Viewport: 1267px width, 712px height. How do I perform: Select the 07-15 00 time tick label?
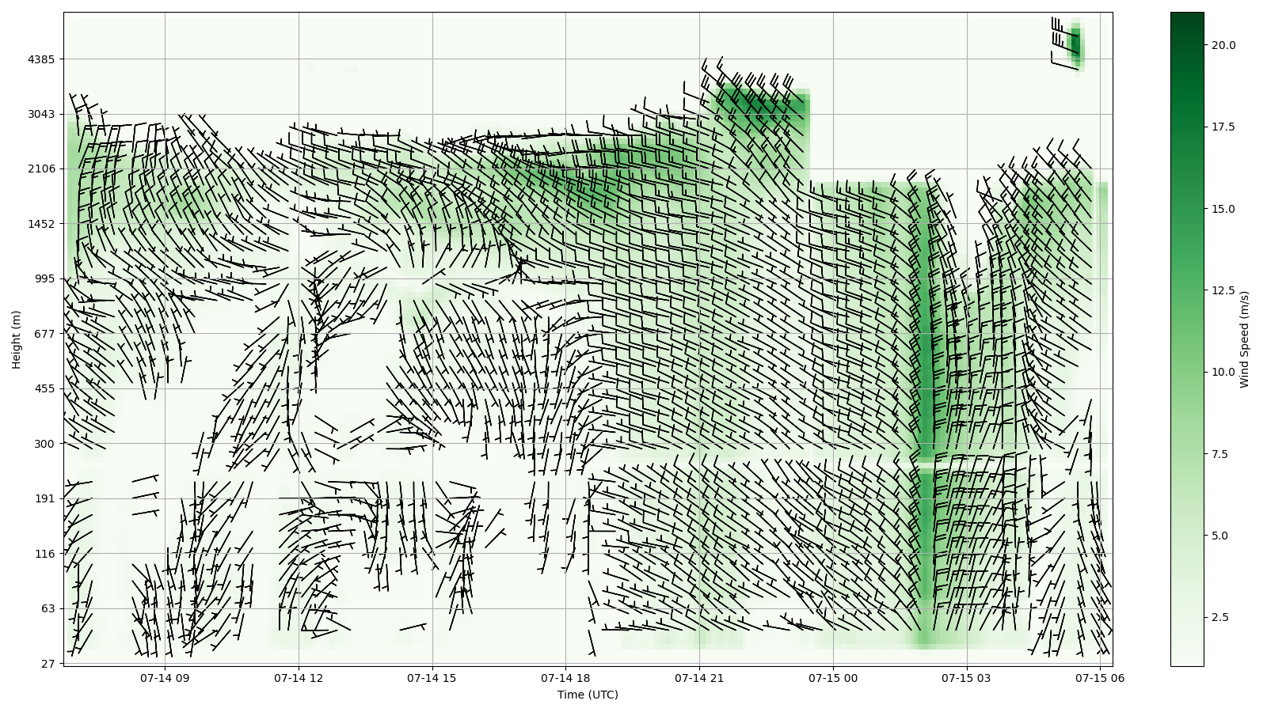(833, 678)
